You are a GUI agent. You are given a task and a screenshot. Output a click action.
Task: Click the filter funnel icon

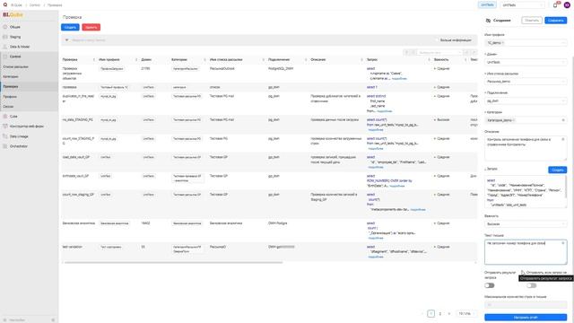(66, 39)
